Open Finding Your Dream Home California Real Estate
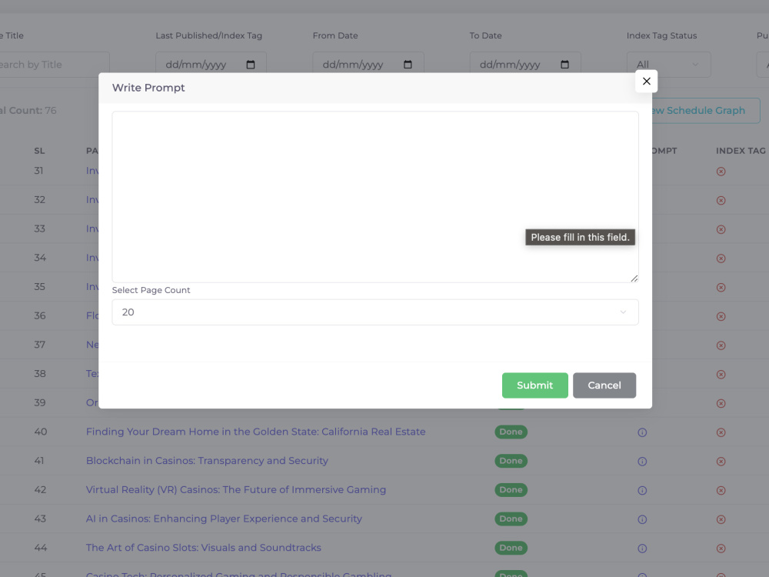This screenshot has height=577, width=769. (255, 432)
